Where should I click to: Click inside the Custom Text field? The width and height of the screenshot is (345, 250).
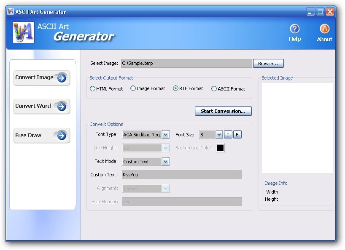pyautogui.click(x=181, y=175)
